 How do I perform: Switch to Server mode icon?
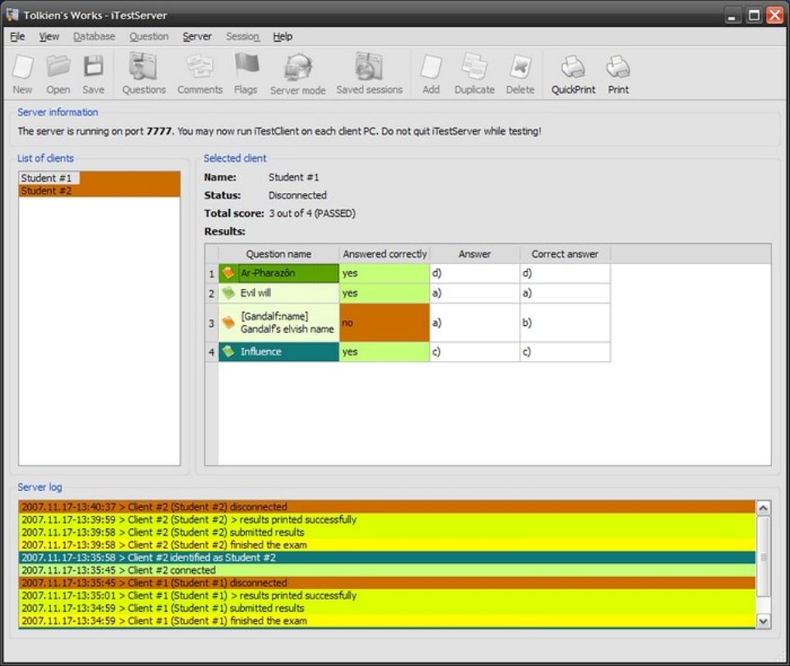(297, 67)
